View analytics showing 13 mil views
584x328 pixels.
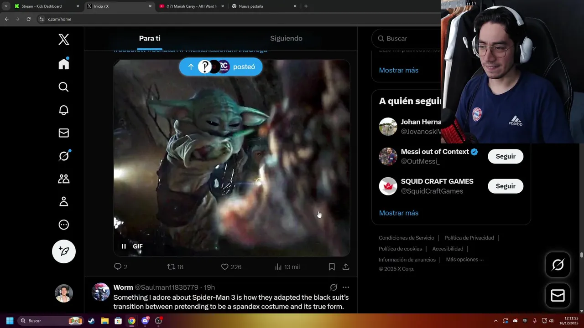[287, 267]
